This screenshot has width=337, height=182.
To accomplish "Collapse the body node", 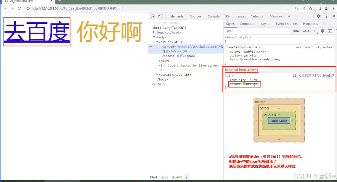I will click(x=154, y=37).
